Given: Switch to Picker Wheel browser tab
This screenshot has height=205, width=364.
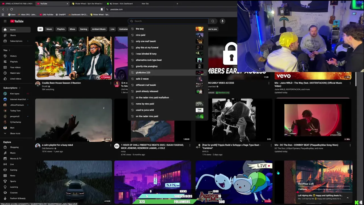Looking at the screenshot, I should pos(87,4).
